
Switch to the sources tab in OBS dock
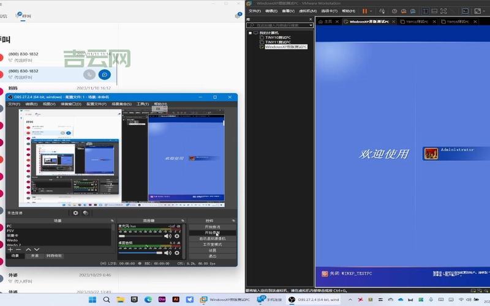click(35, 256)
